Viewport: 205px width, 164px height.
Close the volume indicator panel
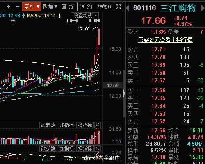(x=97, y=125)
